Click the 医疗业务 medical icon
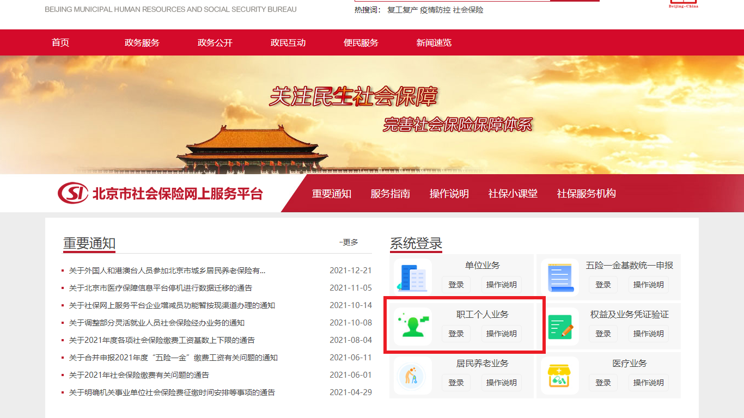Image resolution: width=744 pixels, height=418 pixels. [x=560, y=376]
